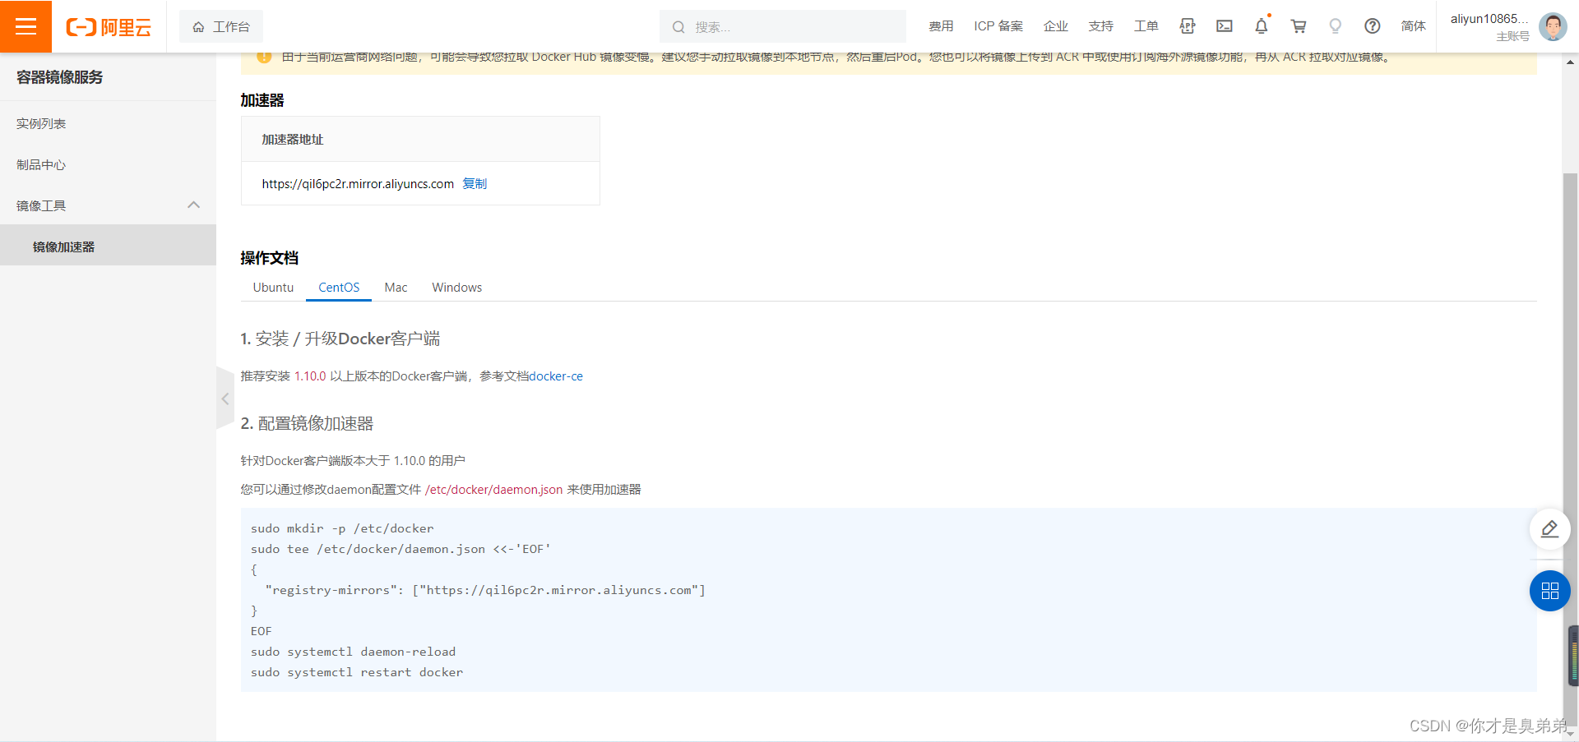This screenshot has height=742, width=1579.
Task: Click the Alibaba Cloud logo
Action: click(109, 27)
